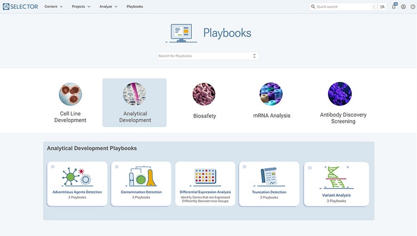
Task: Expand the Analyze menu dropdown
Action: coord(108,7)
